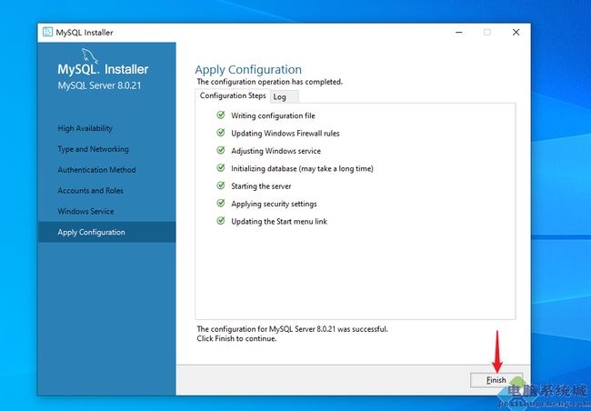Viewport: 591px width, 411px height.
Task: Click MySQL Installer title bar icon
Action: [47, 32]
